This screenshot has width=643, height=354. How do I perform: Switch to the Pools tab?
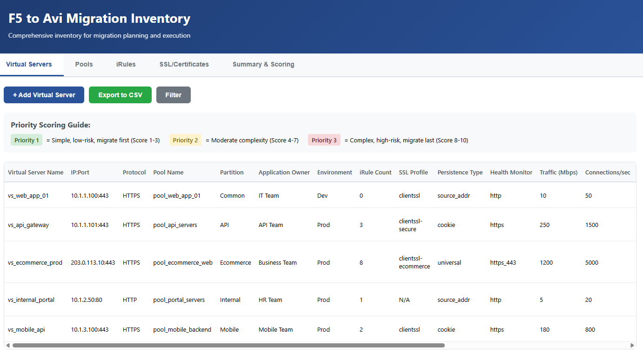[x=84, y=64]
